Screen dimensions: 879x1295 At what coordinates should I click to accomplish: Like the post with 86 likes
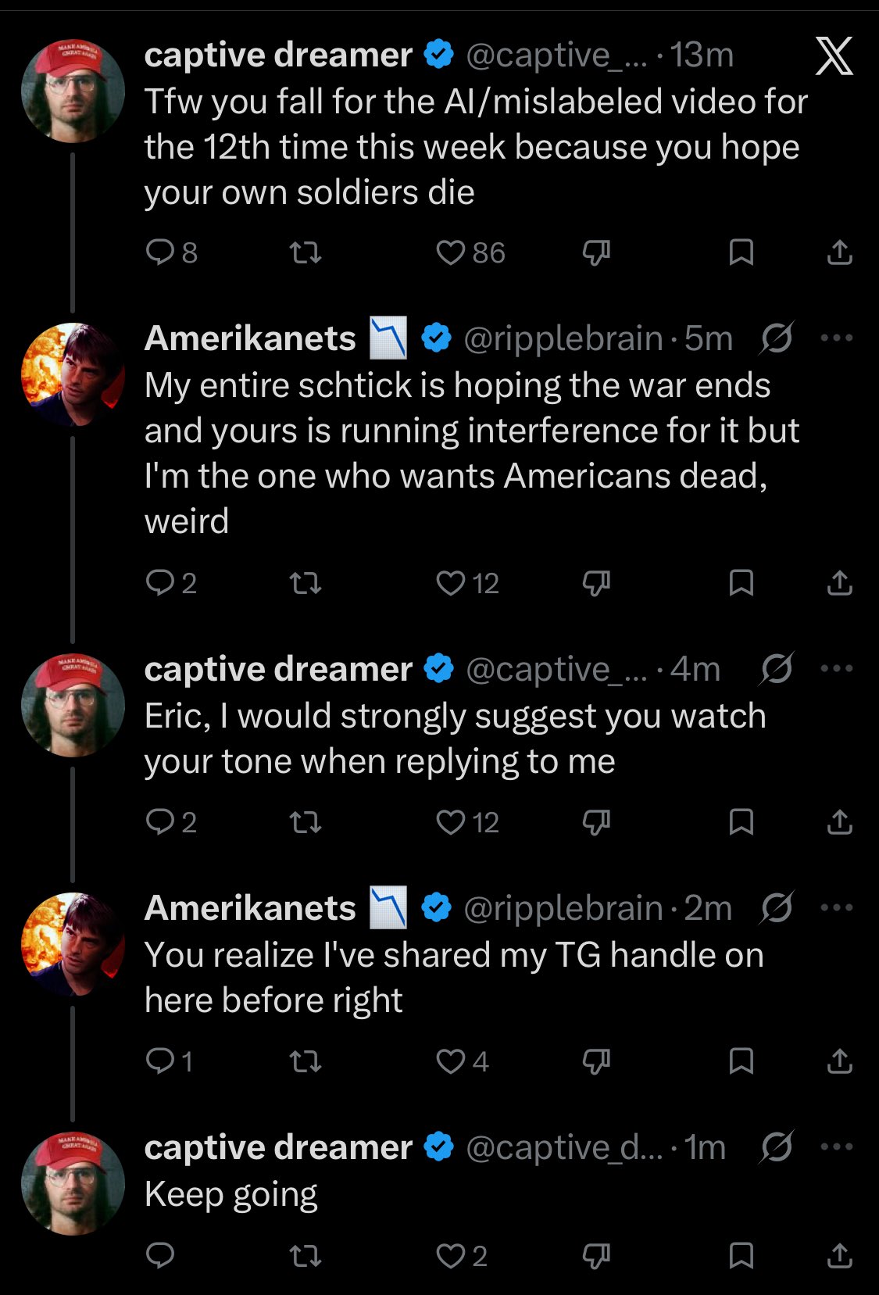click(x=451, y=252)
